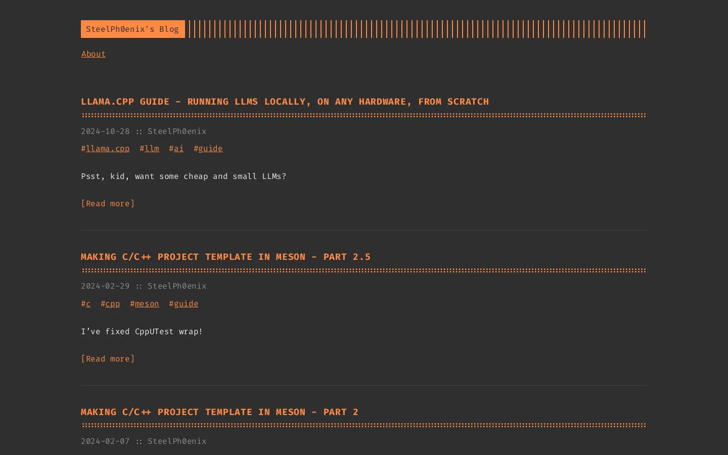The height and width of the screenshot is (455, 728).
Task: Click Read more for Meson Part 2.5
Action: pos(108,359)
